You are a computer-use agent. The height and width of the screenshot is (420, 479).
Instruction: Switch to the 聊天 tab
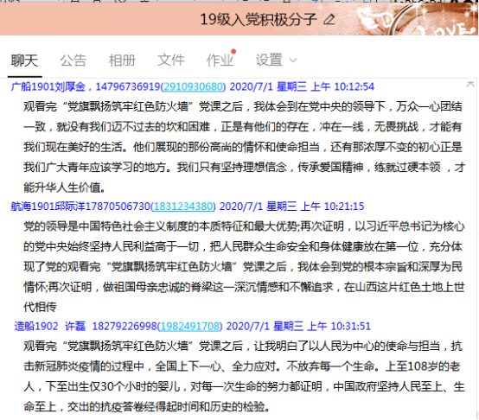[x=24, y=60]
